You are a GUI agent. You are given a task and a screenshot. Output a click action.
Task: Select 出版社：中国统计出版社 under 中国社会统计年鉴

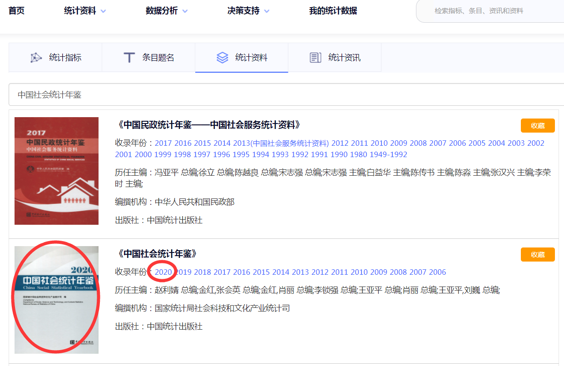tap(159, 326)
